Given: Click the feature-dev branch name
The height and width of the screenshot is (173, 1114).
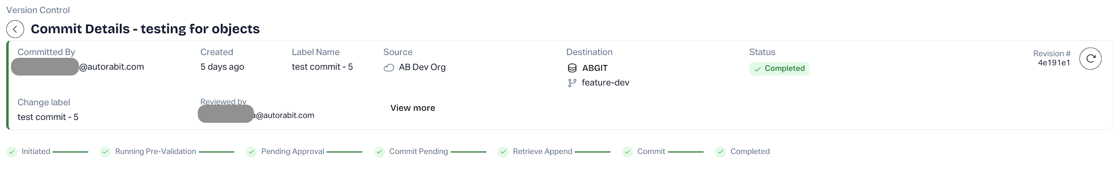Looking at the screenshot, I should [606, 83].
